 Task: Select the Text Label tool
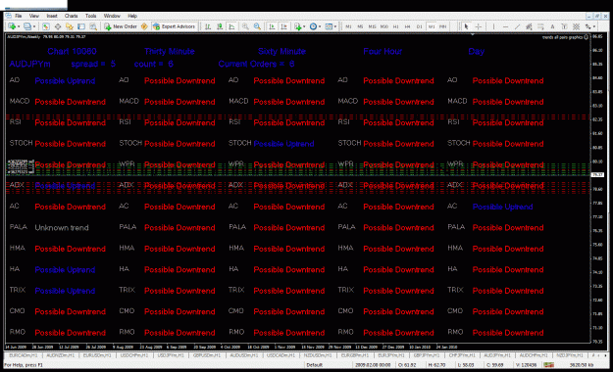[x=564, y=26]
